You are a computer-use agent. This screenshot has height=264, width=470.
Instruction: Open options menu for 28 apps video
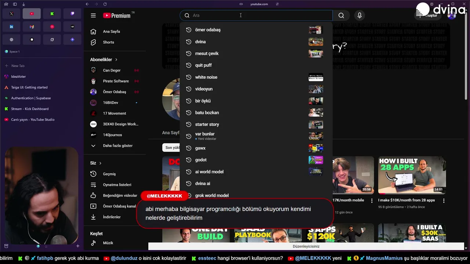[x=444, y=201]
